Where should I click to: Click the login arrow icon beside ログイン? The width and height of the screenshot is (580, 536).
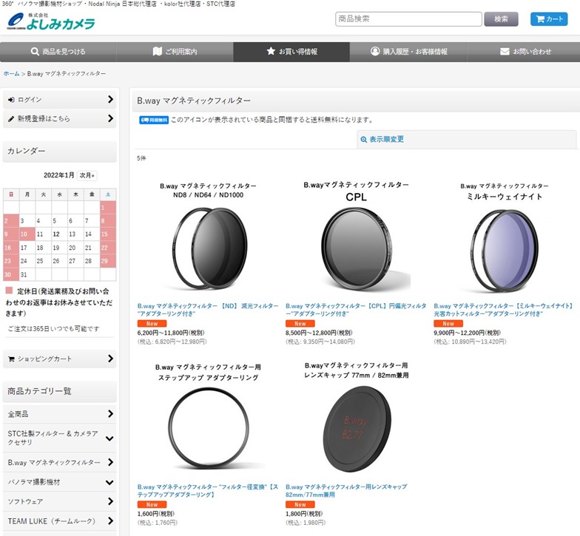(12, 100)
